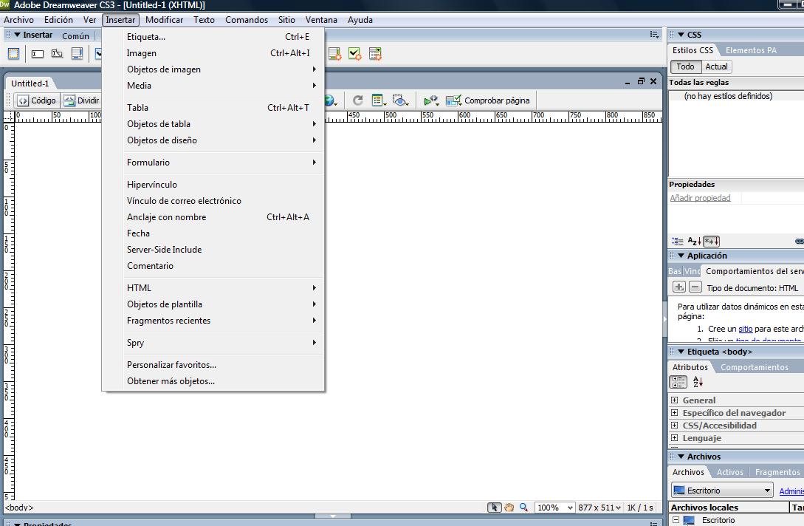
Task: Click the text field insert icon
Action: 38,53
